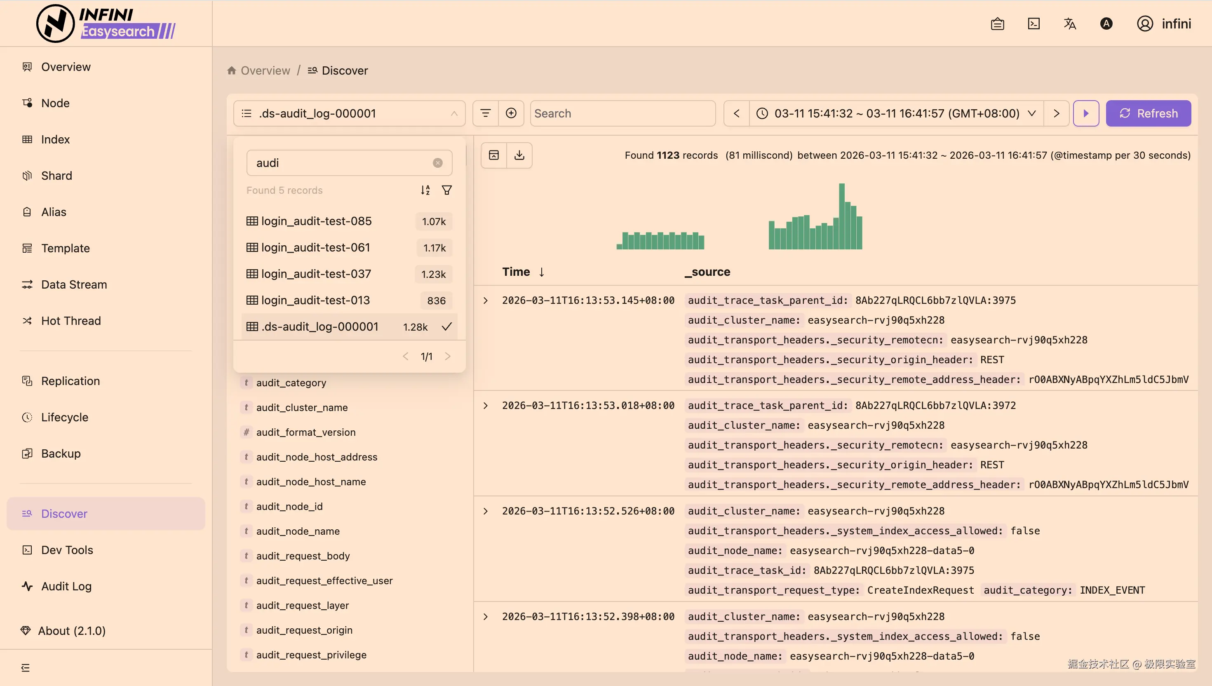Viewport: 1212px width, 686px height.
Task: Clear the 'audi' index search text
Action: click(438, 163)
